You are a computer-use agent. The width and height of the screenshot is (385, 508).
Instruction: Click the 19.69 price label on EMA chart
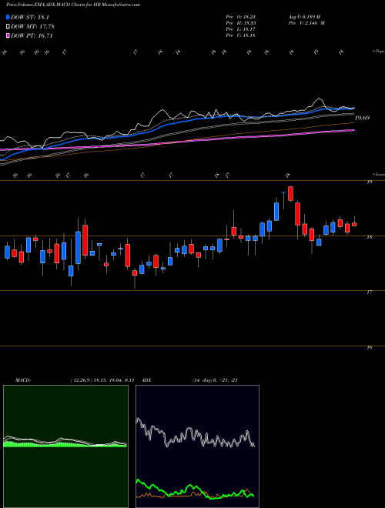tap(362, 118)
